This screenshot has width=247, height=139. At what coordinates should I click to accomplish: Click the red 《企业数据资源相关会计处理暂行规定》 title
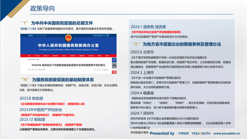point(42,104)
